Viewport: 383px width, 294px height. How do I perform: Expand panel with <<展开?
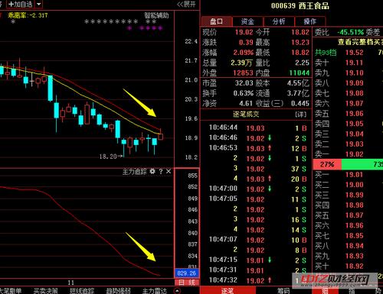click(186, 4)
